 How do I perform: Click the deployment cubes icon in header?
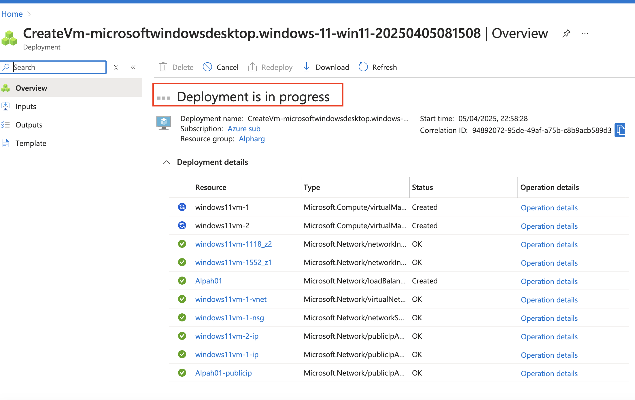pyautogui.click(x=9, y=38)
